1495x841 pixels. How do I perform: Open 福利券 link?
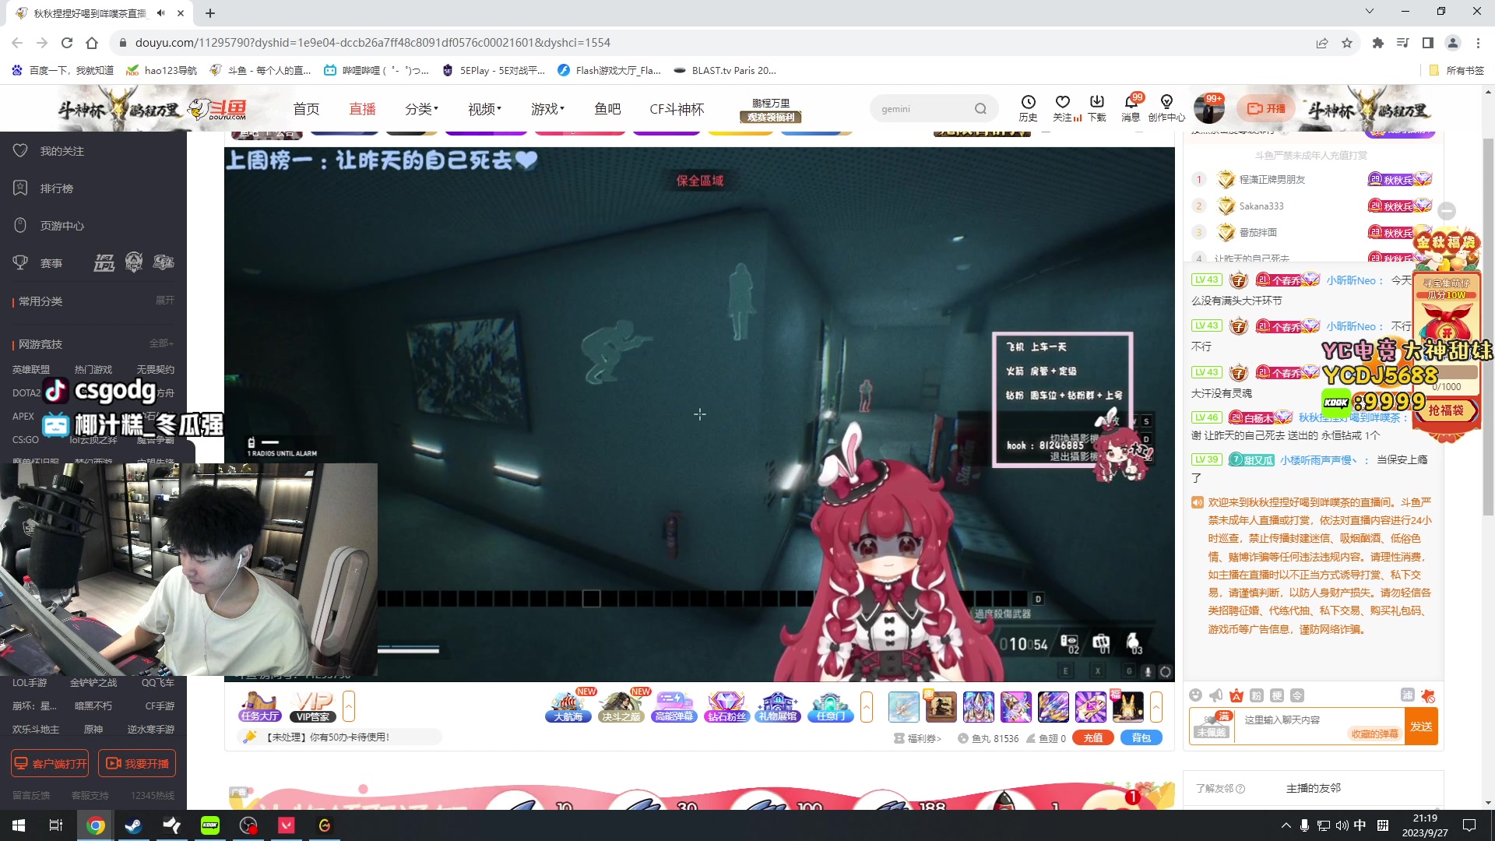(917, 738)
